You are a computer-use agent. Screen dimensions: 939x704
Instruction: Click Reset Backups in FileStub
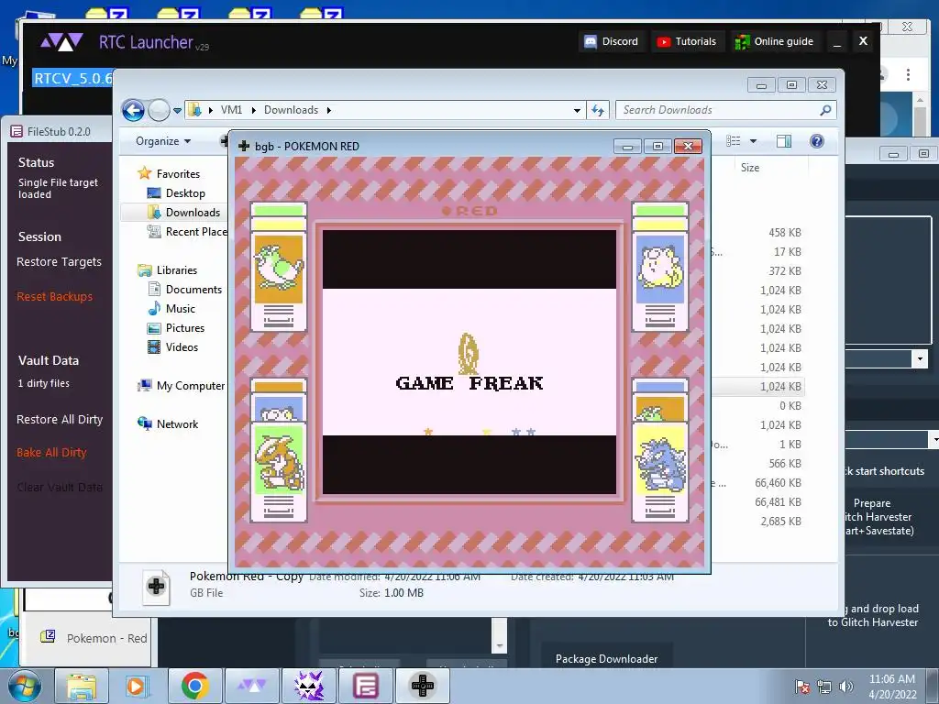coord(54,296)
